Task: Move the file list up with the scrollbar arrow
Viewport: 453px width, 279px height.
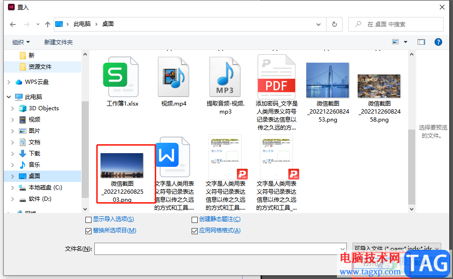Action: pyautogui.click(x=411, y=54)
